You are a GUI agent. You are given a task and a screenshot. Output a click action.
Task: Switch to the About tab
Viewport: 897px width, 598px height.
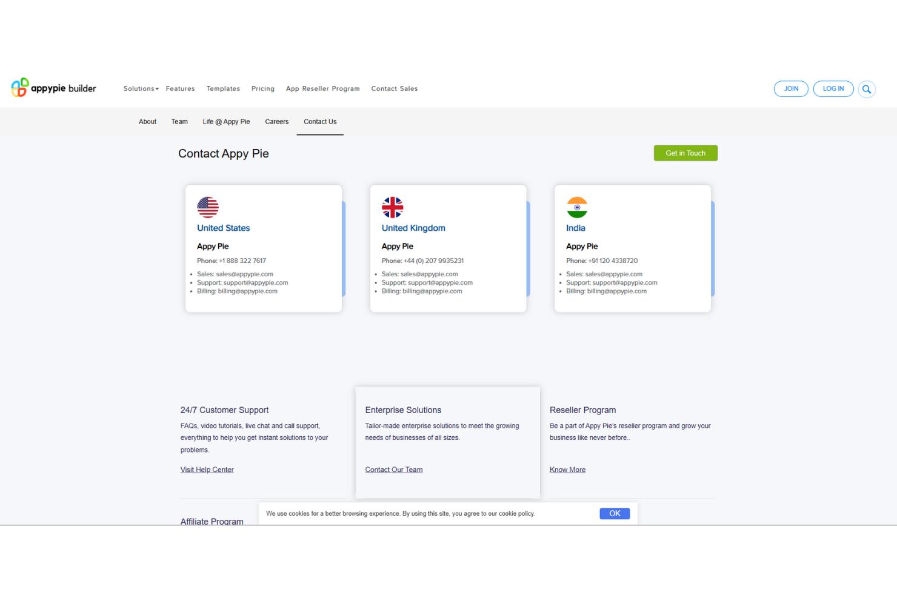[x=147, y=122]
